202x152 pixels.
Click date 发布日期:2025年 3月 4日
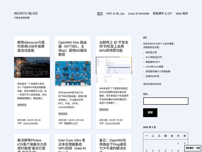coord(29,120)
